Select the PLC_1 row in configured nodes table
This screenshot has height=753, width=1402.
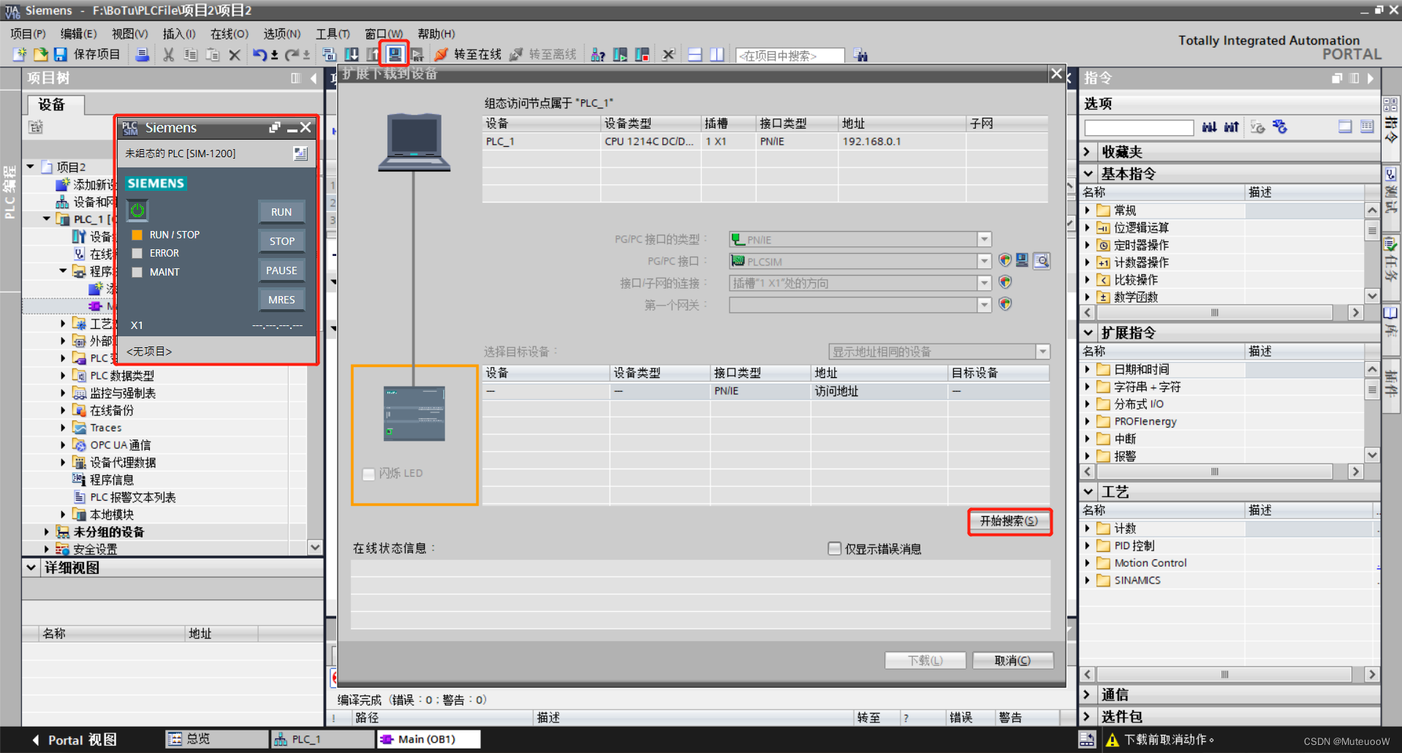tap(765, 142)
